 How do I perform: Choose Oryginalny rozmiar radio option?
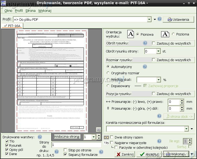pyautogui.click(x=108, y=73)
